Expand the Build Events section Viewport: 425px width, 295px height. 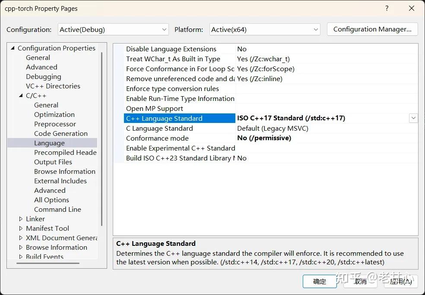(x=20, y=257)
